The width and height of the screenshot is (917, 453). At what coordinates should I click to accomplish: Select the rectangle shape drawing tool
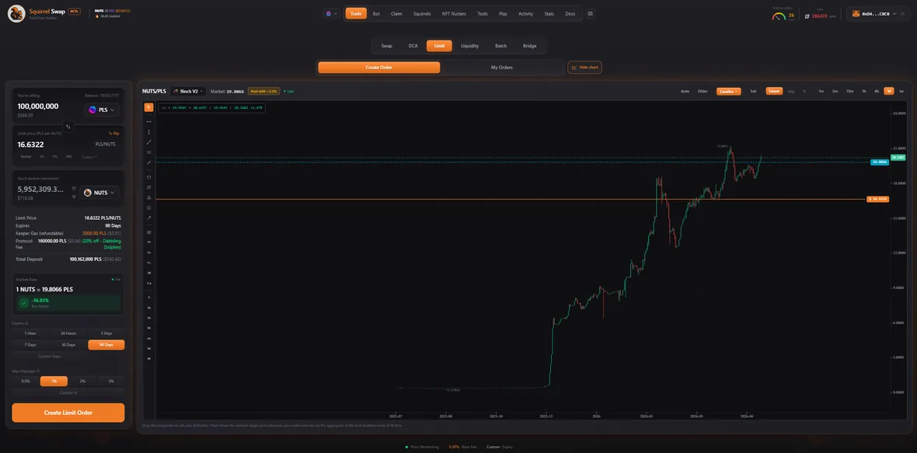click(148, 177)
